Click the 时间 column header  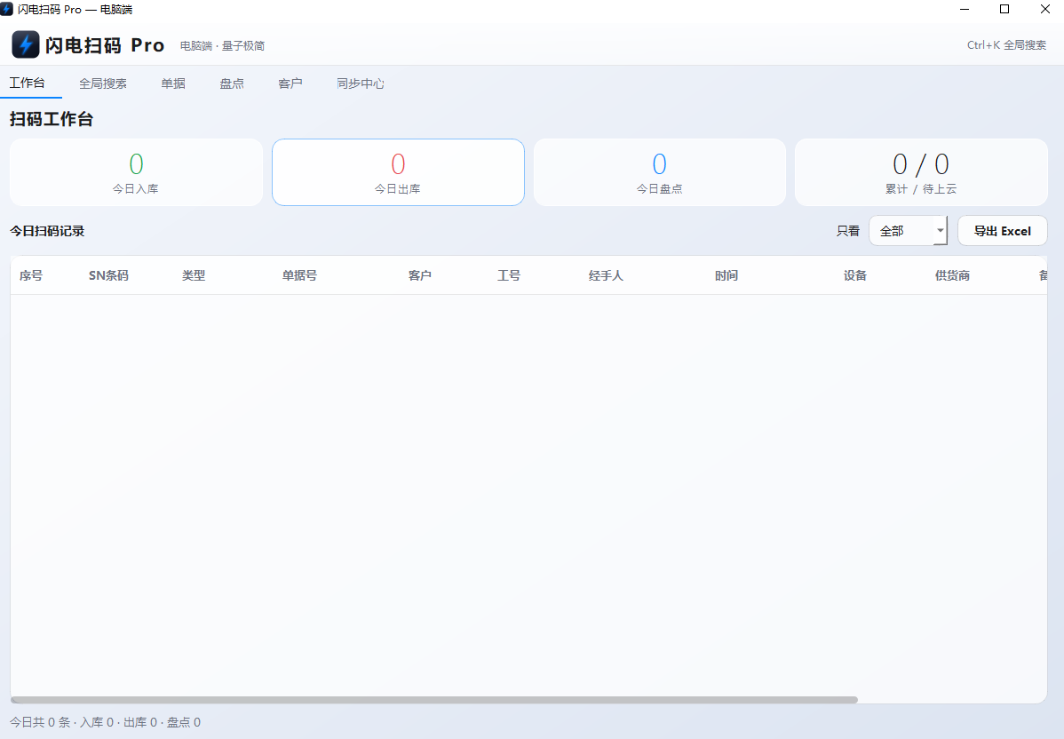point(727,275)
